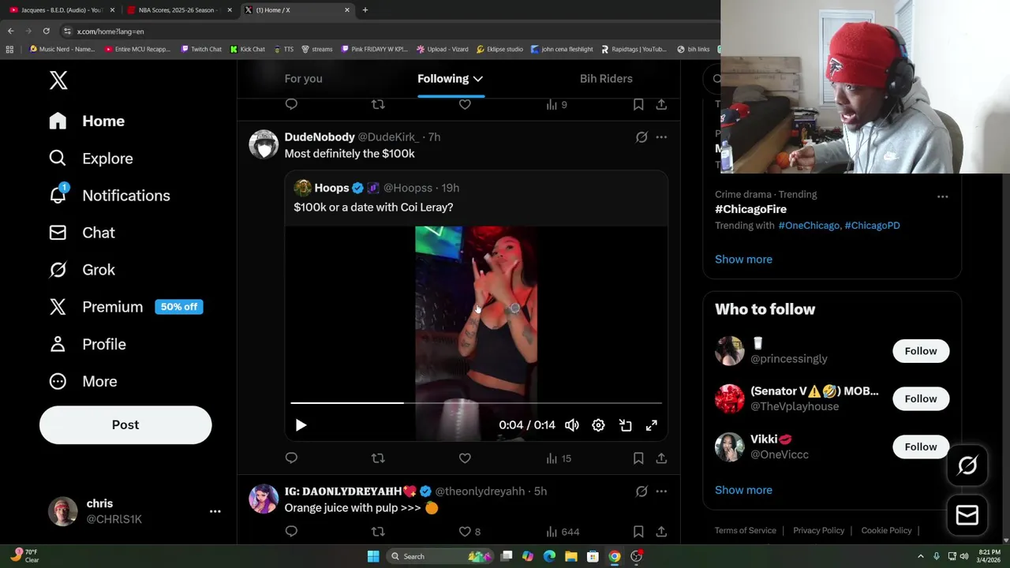Click Grok icon on DAONLYDREYAHH post
Image resolution: width=1010 pixels, height=568 pixels.
[642, 491]
